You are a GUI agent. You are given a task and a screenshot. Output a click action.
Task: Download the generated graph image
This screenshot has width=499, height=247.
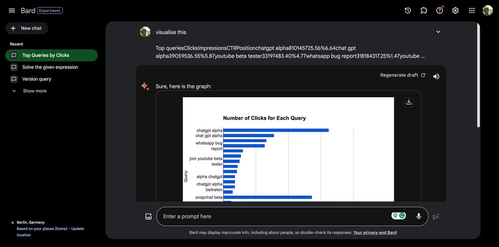pyautogui.click(x=409, y=102)
